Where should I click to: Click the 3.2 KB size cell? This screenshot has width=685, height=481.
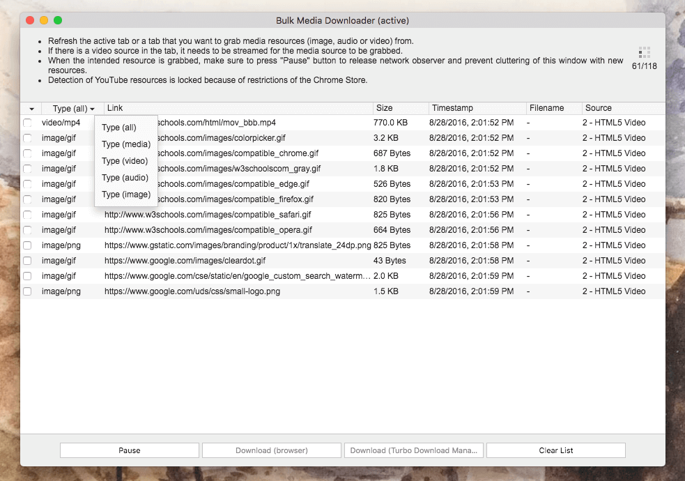[x=386, y=138]
